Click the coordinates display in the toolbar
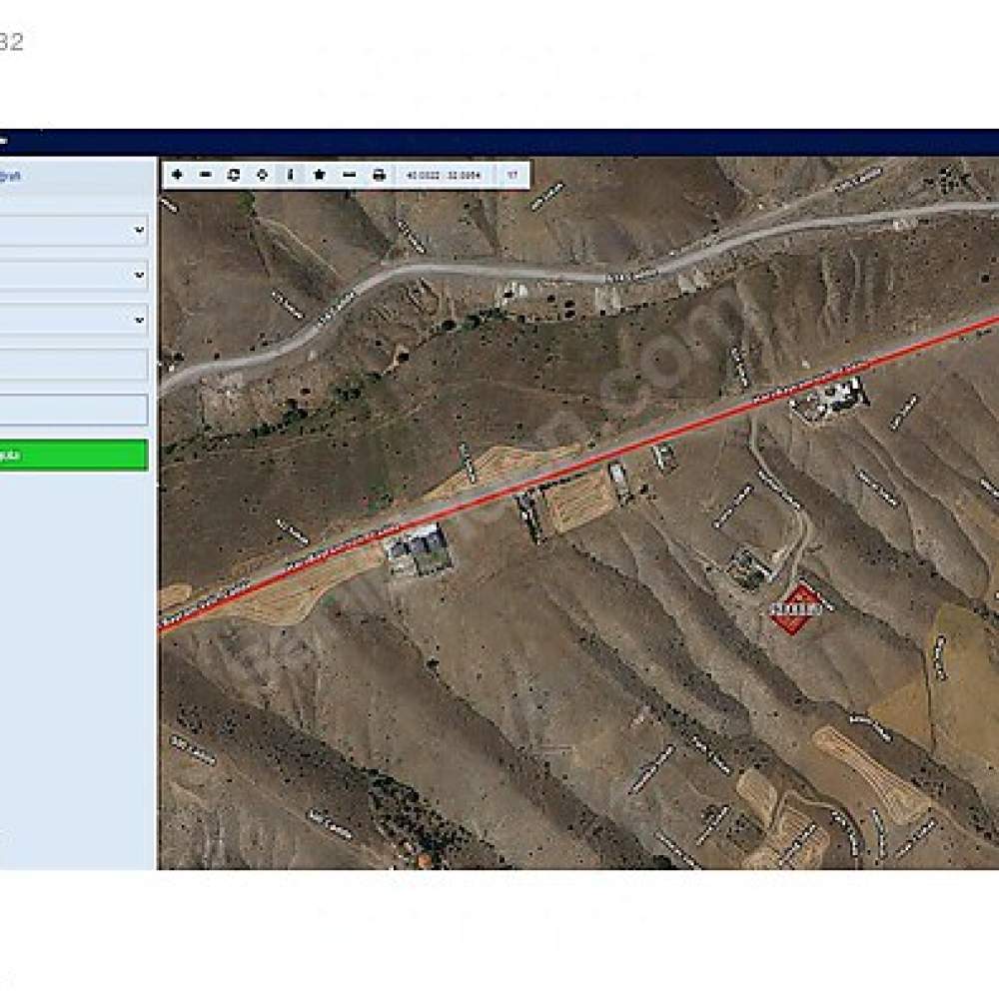Image resolution: width=999 pixels, height=999 pixels. point(444,175)
